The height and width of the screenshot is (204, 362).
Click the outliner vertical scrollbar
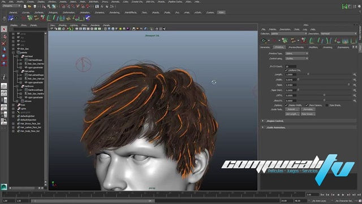point(45,109)
